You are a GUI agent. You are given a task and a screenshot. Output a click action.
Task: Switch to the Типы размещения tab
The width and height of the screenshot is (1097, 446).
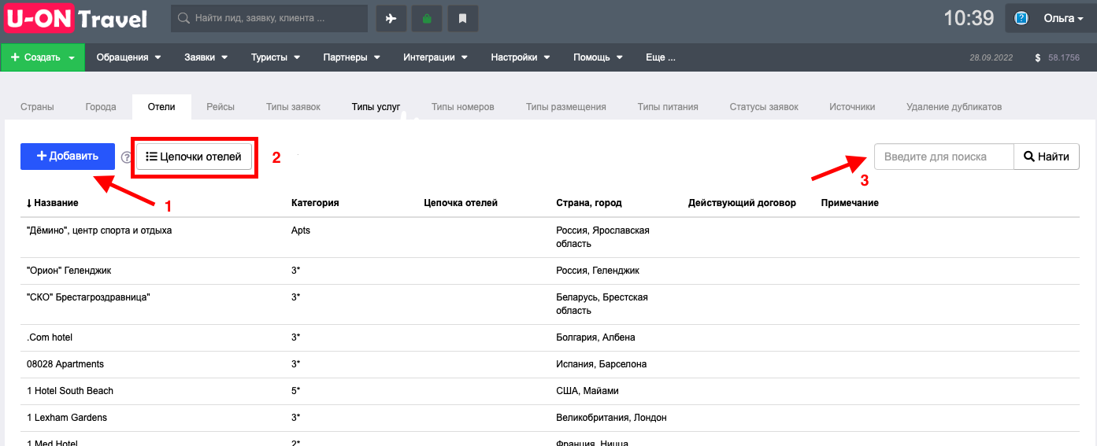[565, 107]
